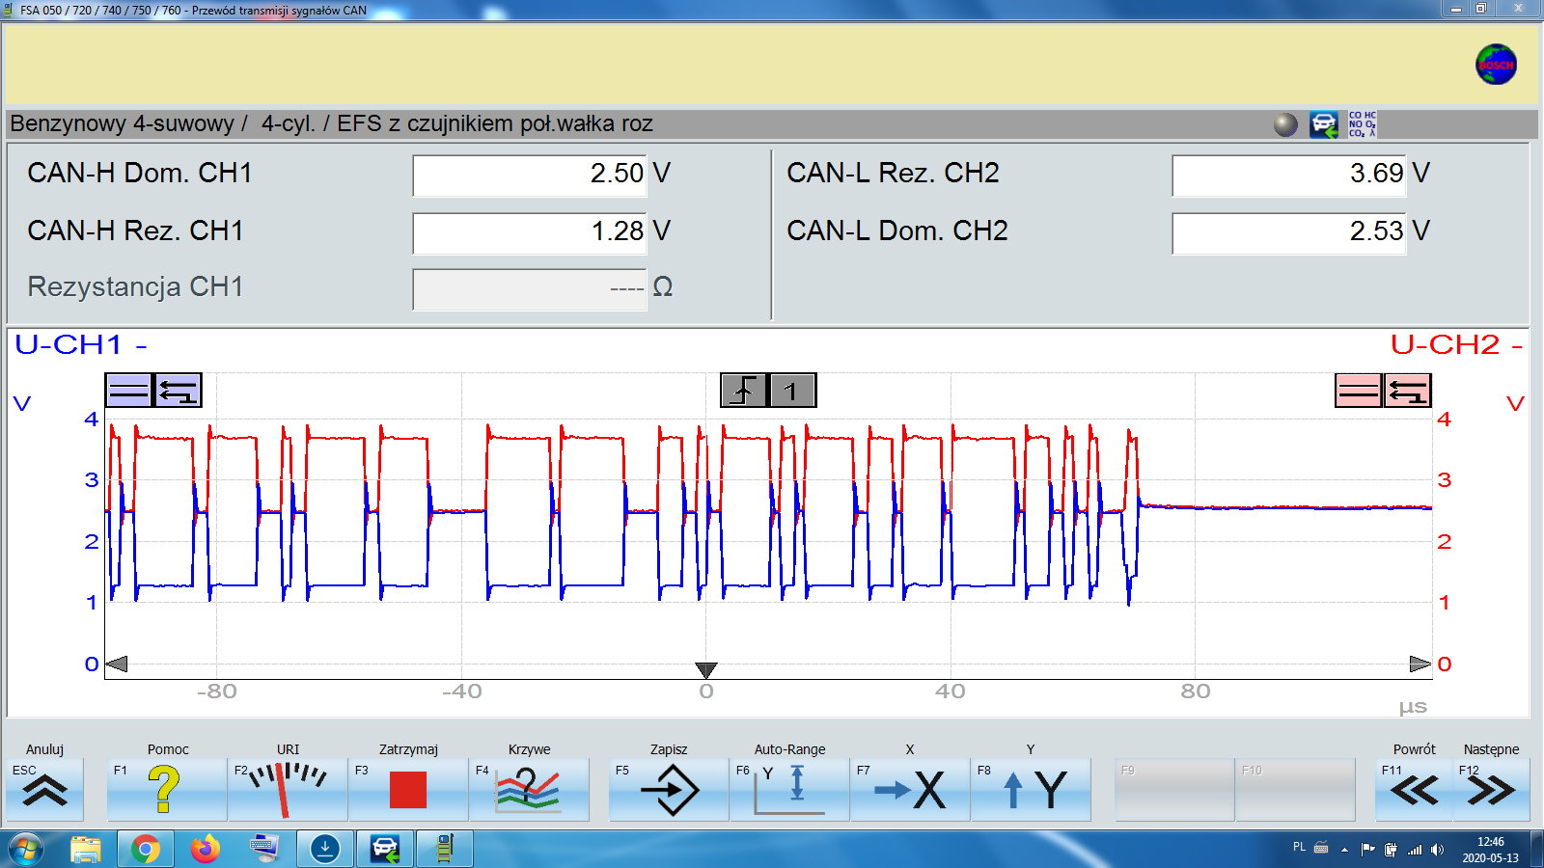
Task: Click the Anuluj ESC up-arrow button
Action: tap(44, 790)
